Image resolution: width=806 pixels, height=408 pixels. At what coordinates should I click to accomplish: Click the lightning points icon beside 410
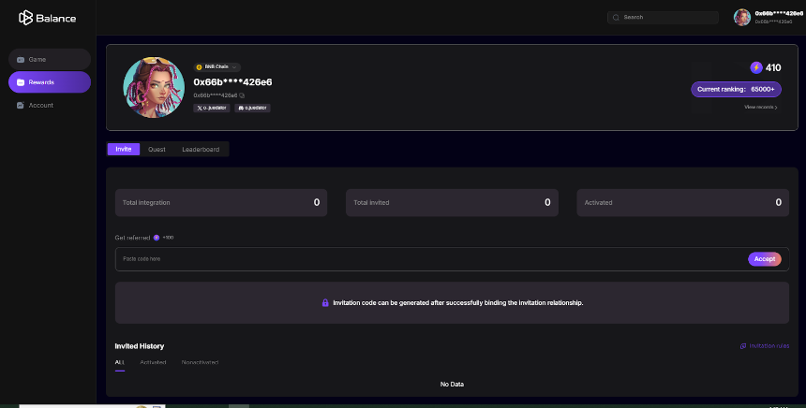[756, 67]
